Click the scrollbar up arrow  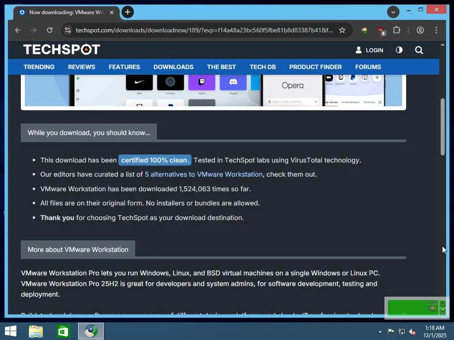[x=442, y=45]
